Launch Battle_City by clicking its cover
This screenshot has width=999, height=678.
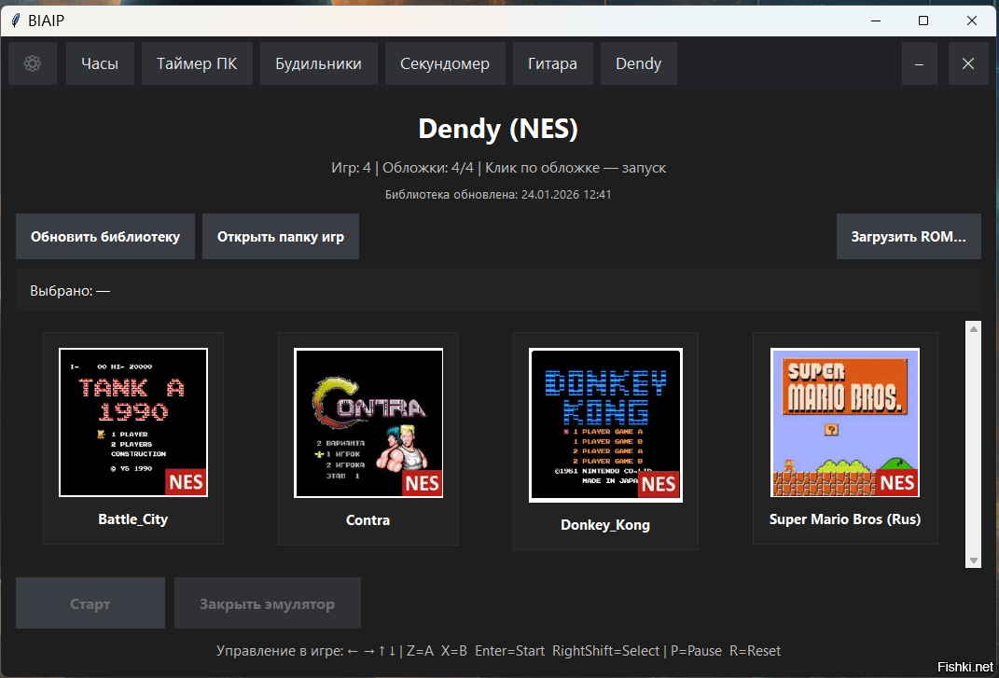coord(133,422)
